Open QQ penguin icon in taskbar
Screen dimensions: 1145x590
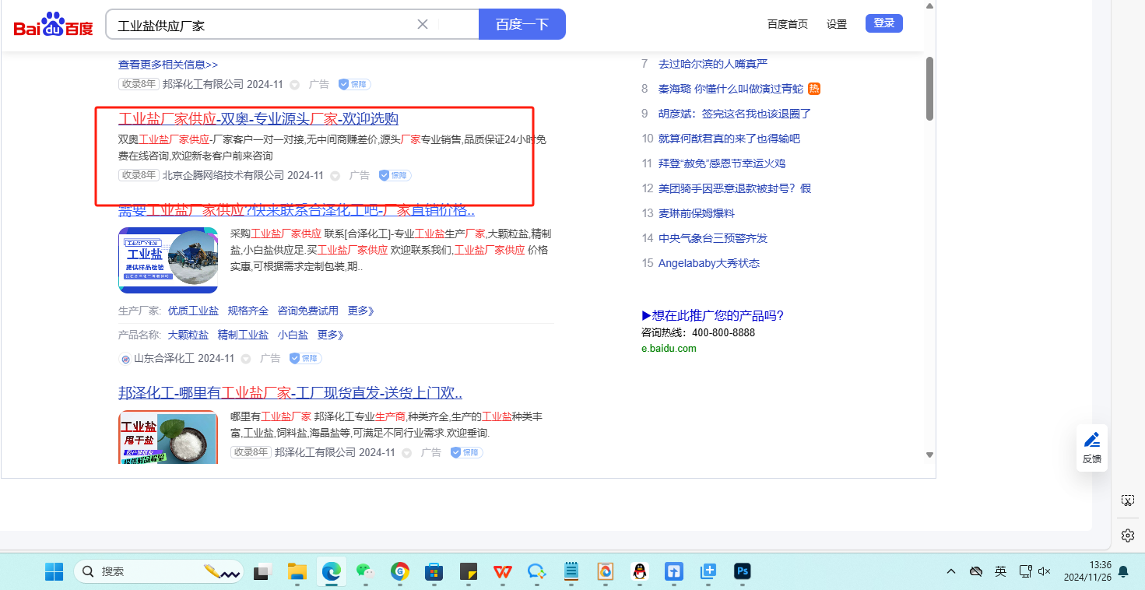pyautogui.click(x=639, y=571)
